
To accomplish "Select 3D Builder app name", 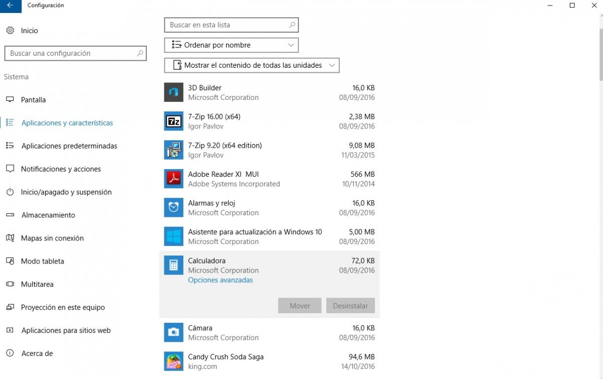I will point(205,88).
